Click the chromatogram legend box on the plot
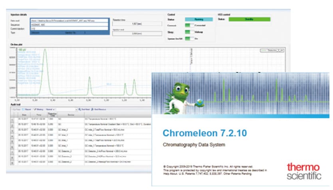Viewport: 333px width, 190px height. 272,51
